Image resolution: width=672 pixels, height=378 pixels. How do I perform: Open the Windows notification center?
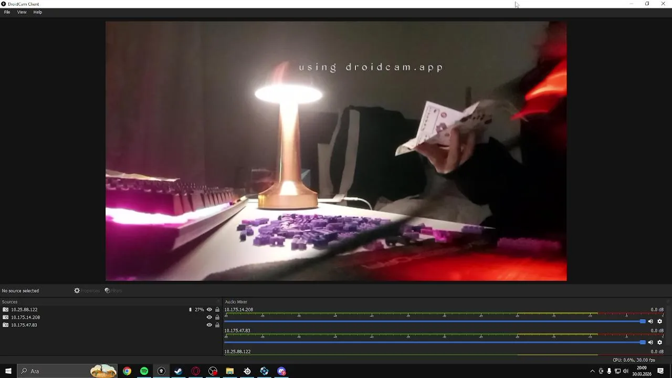click(x=660, y=371)
